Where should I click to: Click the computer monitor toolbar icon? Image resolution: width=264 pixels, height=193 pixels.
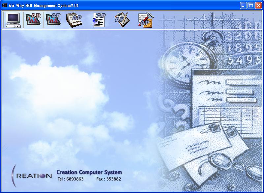[13, 20]
